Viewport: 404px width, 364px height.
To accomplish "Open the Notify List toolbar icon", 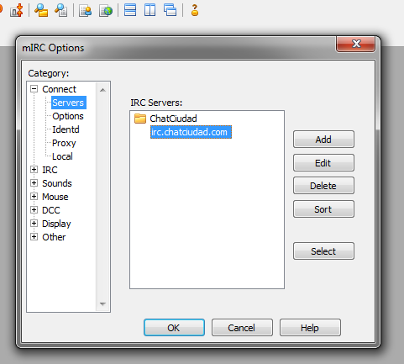I will click(x=86, y=11).
